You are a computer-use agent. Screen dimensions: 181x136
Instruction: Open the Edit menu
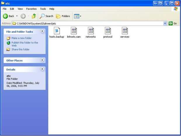12,9
